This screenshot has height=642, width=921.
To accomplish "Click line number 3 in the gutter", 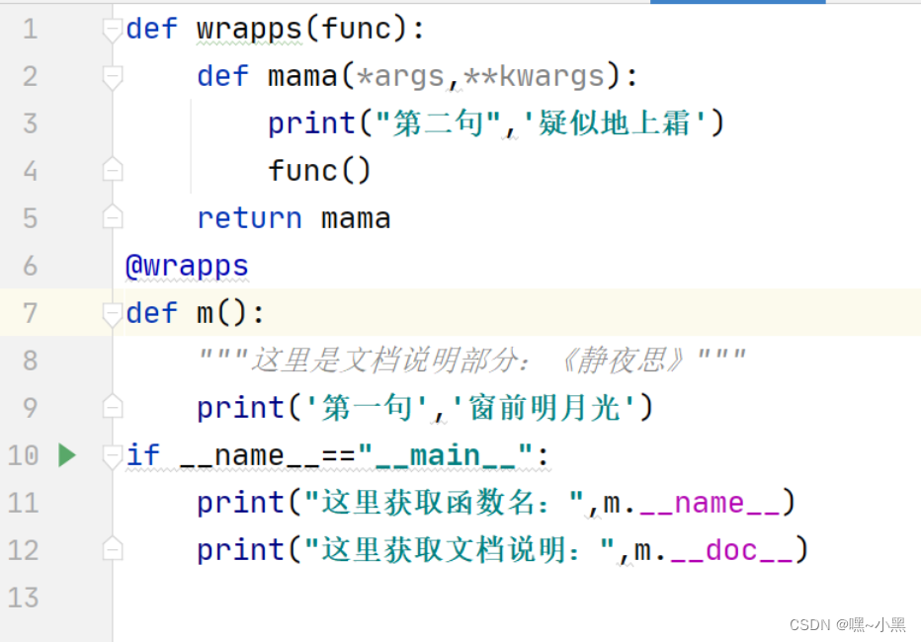I will click(x=30, y=122).
